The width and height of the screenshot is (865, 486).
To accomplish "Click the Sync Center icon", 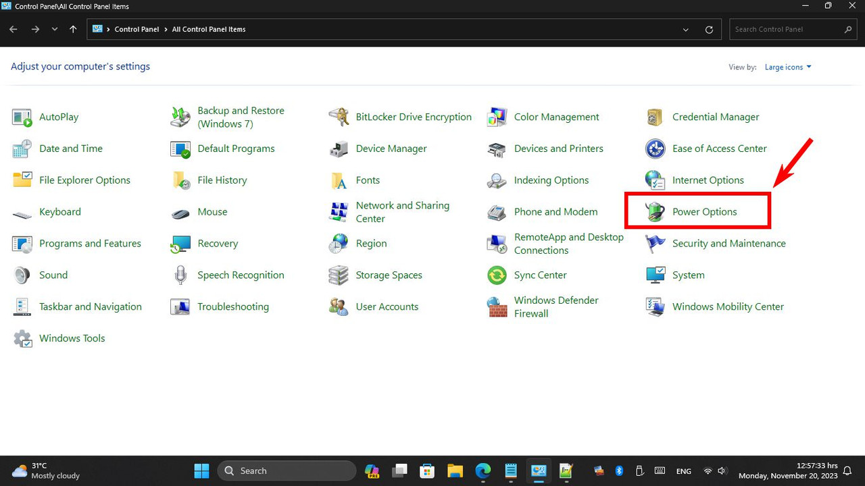I will pyautogui.click(x=497, y=275).
